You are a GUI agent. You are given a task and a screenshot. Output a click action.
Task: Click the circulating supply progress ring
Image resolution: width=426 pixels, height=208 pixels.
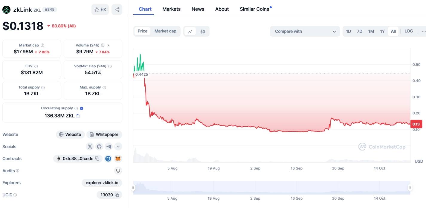click(78, 116)
